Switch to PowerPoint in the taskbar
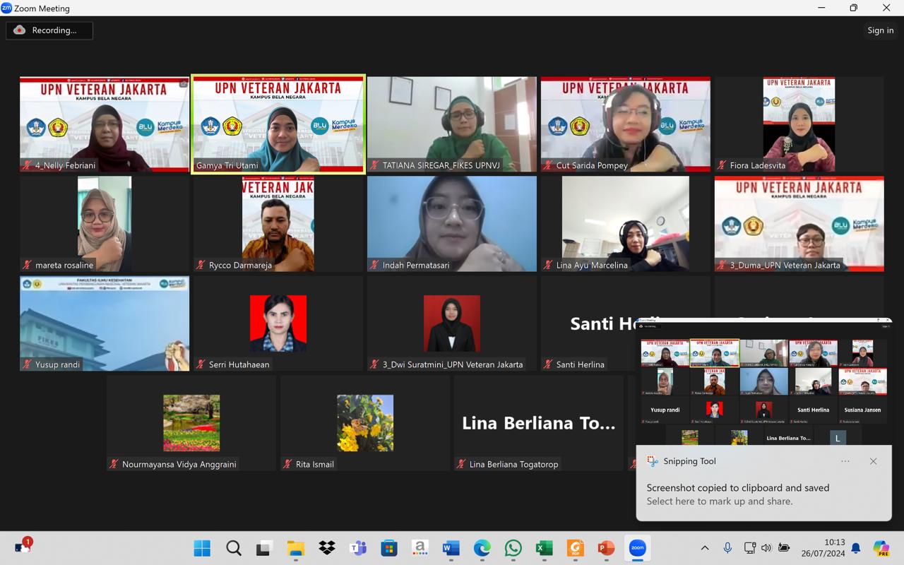 607,548
